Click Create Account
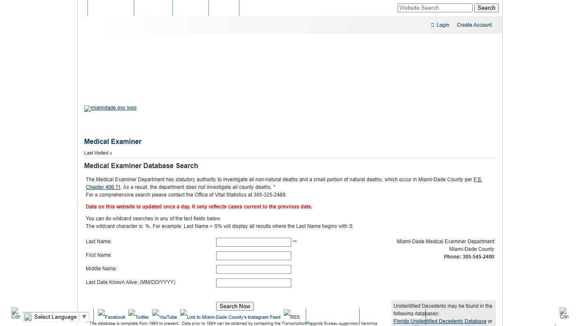This screenshot has width=580, height=326. point(474,25)
